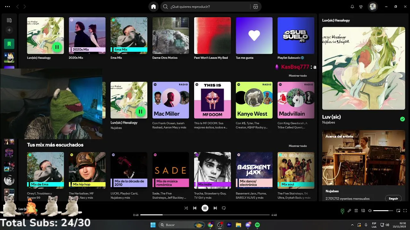The height and width of the screenshot is (230, 410).
Task: Go to Spotify Home
Action: coord(153,7)
